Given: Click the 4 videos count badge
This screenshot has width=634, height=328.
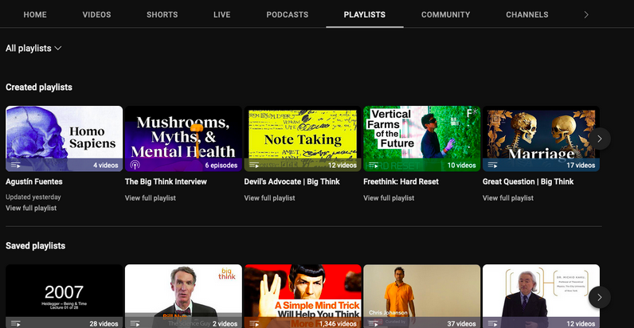Looking at the screenshot, I should click(x=105, y=166).
